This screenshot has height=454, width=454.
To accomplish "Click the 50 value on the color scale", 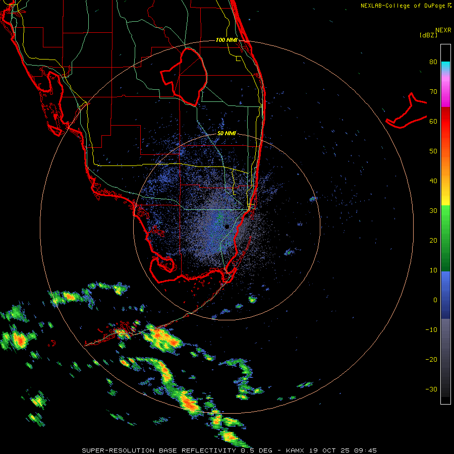I will pos(433,151).
